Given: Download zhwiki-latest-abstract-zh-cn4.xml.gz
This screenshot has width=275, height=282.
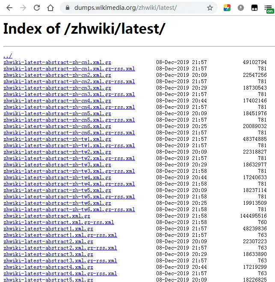Looking at the screenshot, I should [57, 101].
